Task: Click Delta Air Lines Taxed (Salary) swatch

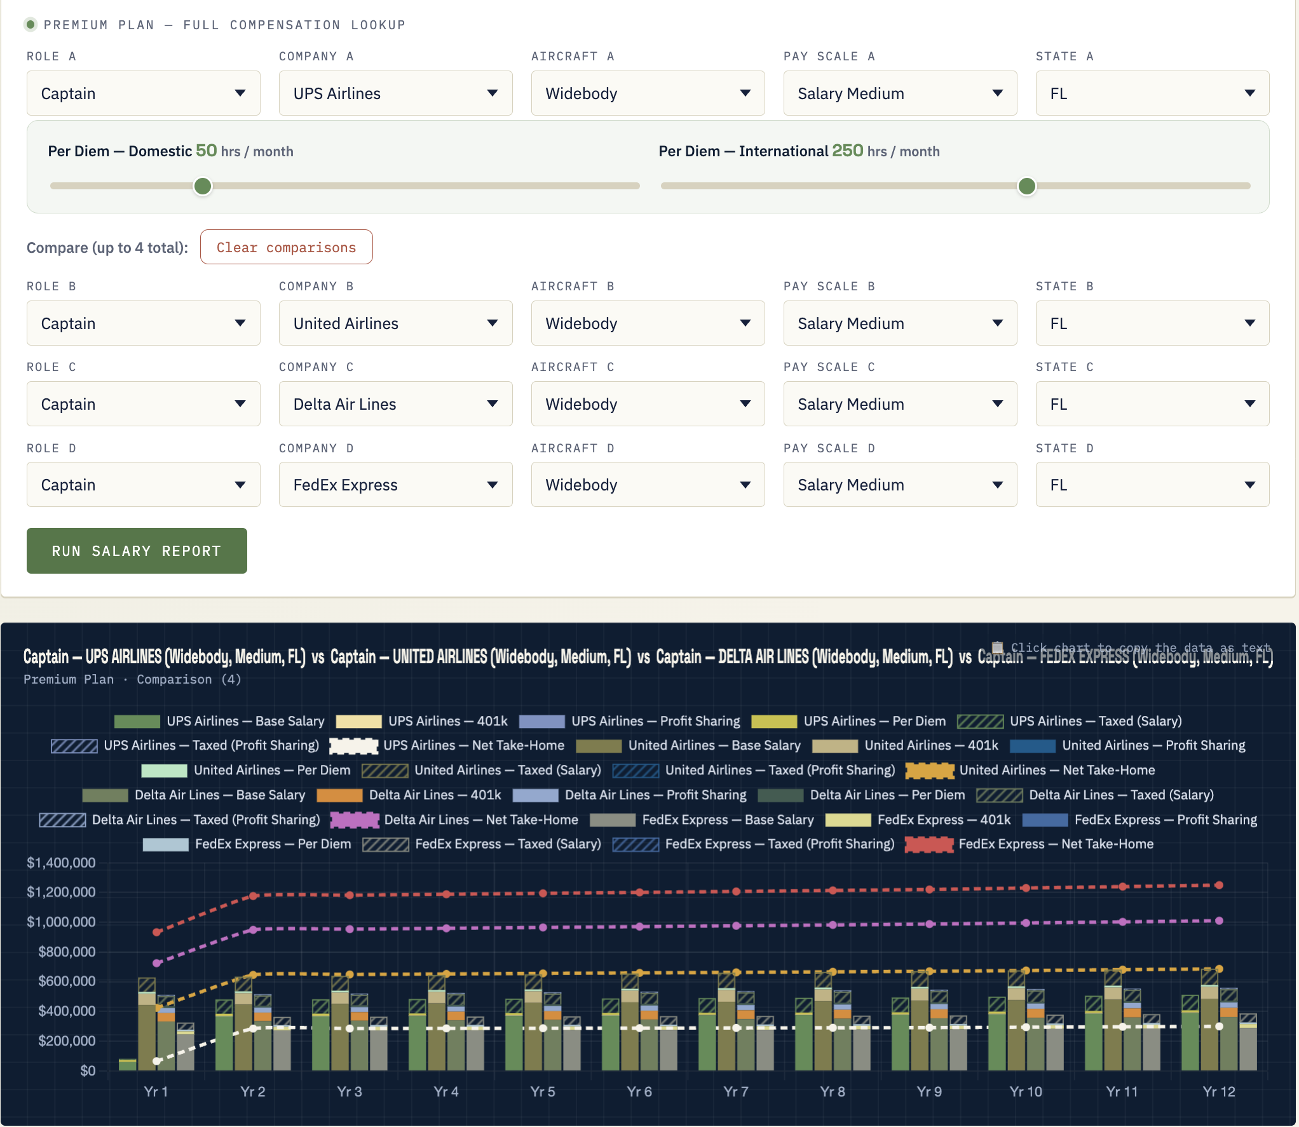Action: point(999,795)
